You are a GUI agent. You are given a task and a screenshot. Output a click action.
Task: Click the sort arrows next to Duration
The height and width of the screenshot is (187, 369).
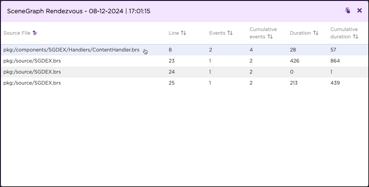(x=316, y=33)
